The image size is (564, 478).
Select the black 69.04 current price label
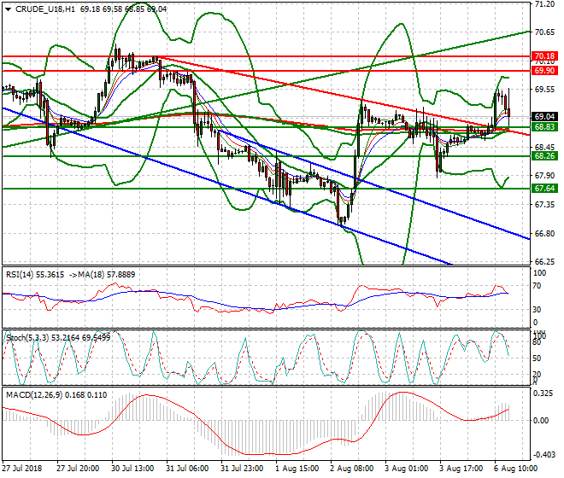tap(544, 116)
